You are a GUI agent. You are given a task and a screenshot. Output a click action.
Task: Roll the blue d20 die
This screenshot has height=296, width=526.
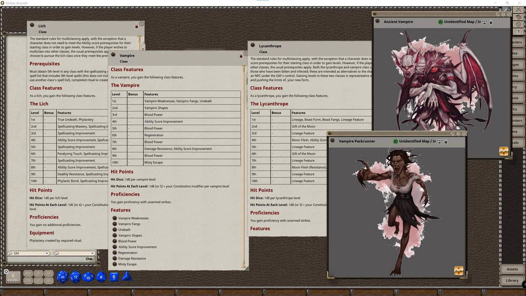click(x=62, y=277)
